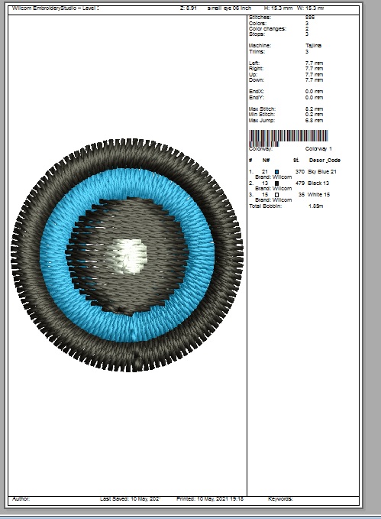Click the Colorway 1 label
This screenshot has height=519, width=381.
(x=318, y=149)
